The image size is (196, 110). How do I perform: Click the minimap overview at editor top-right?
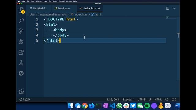click(171, 18)
